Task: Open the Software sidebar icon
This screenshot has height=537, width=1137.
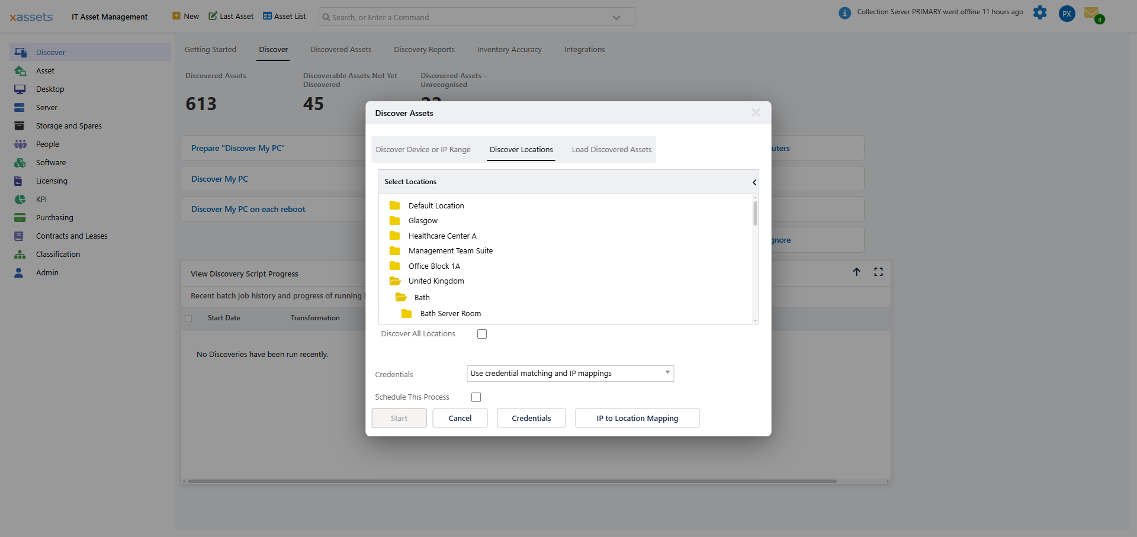Action: pyautogui.click(x=20, y=162)
